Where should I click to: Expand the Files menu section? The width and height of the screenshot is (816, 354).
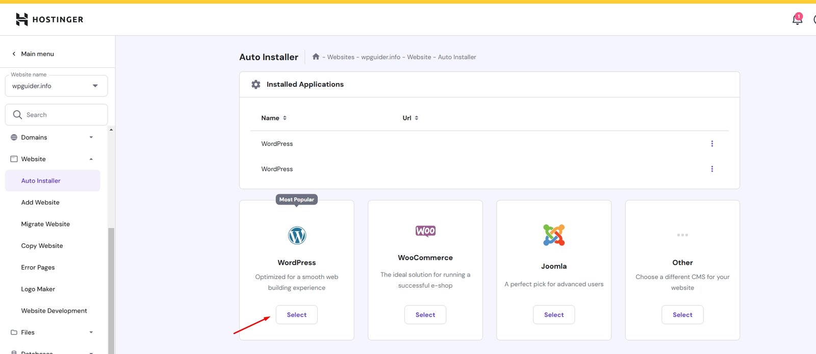click(x=91, y=333)
